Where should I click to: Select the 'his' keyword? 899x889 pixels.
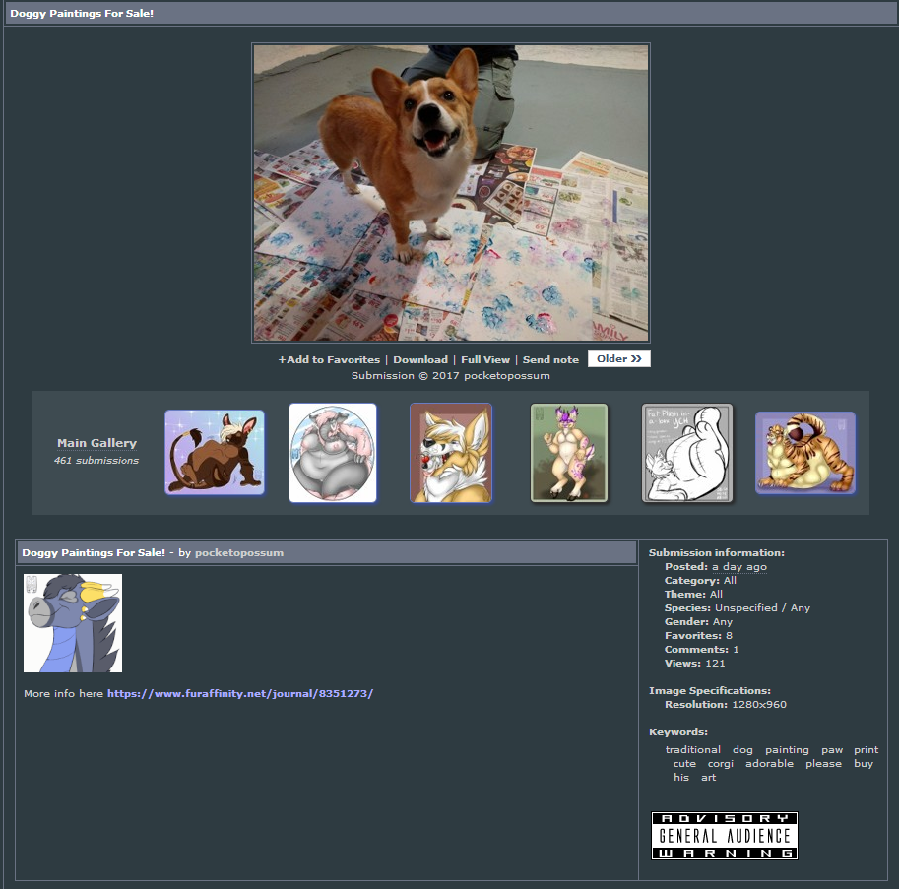click(x=681, y=777)
